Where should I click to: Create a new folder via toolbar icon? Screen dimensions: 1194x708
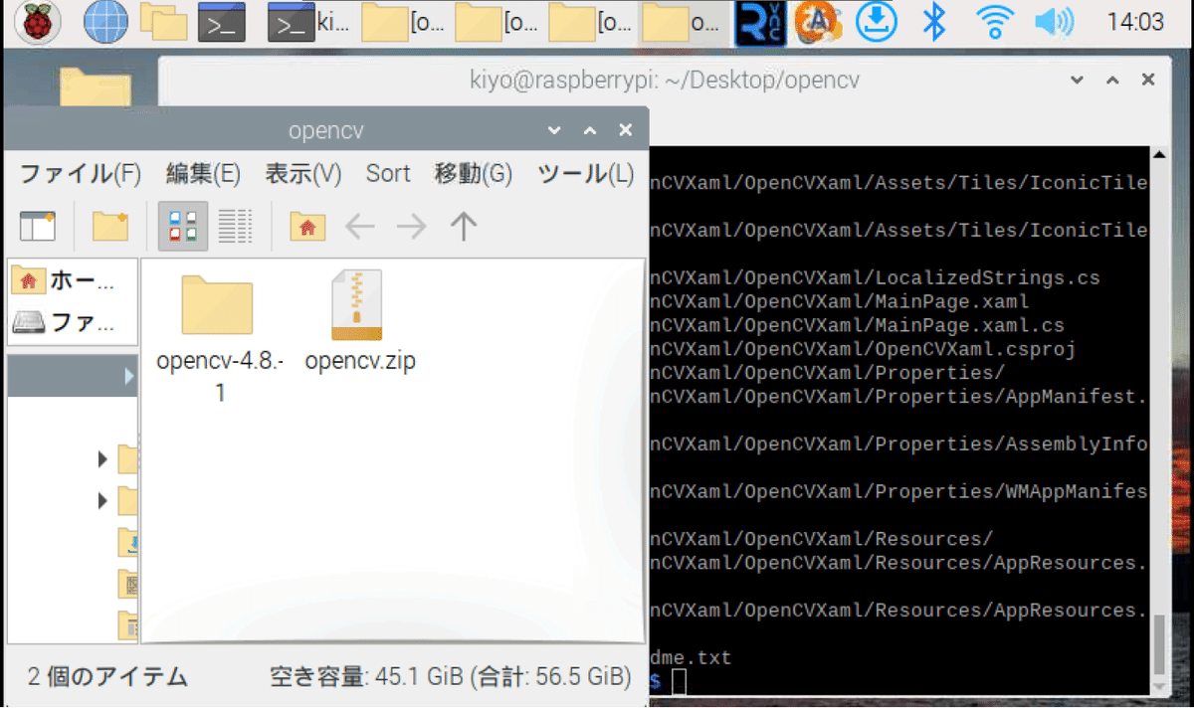(x=110, y=227)
